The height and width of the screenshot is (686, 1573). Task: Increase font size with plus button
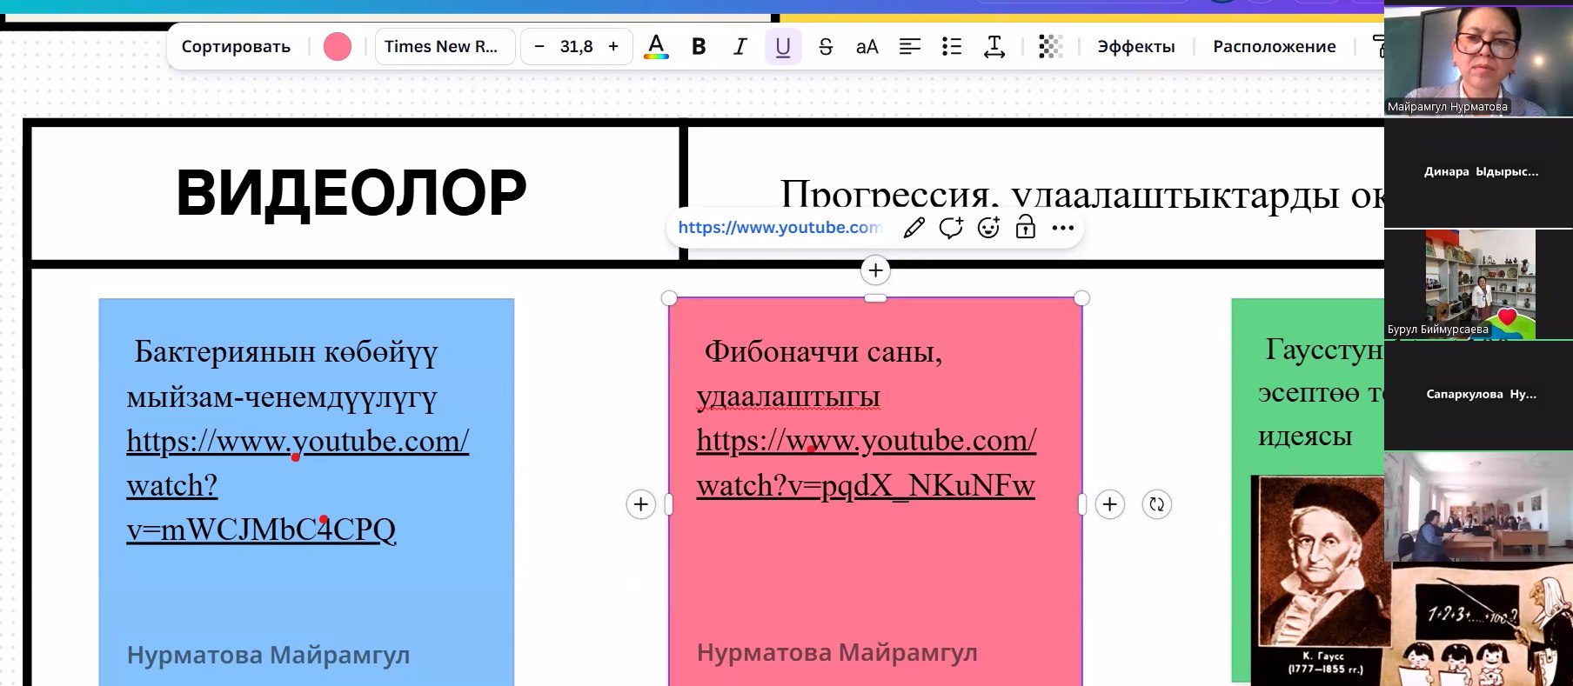(613, 47)
